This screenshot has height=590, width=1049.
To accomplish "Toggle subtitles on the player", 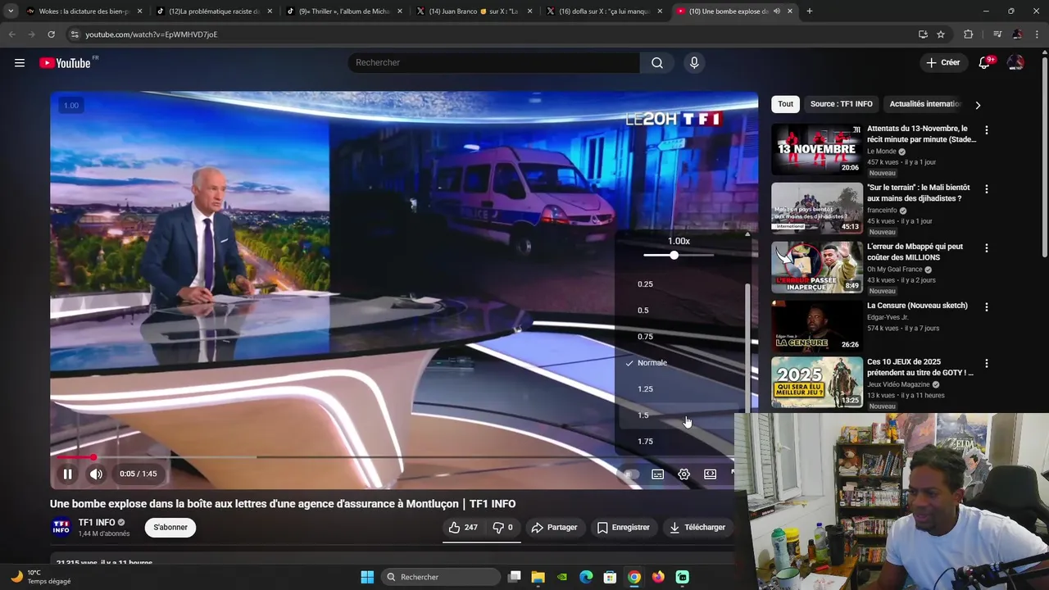I will click(x=657, y=474).
